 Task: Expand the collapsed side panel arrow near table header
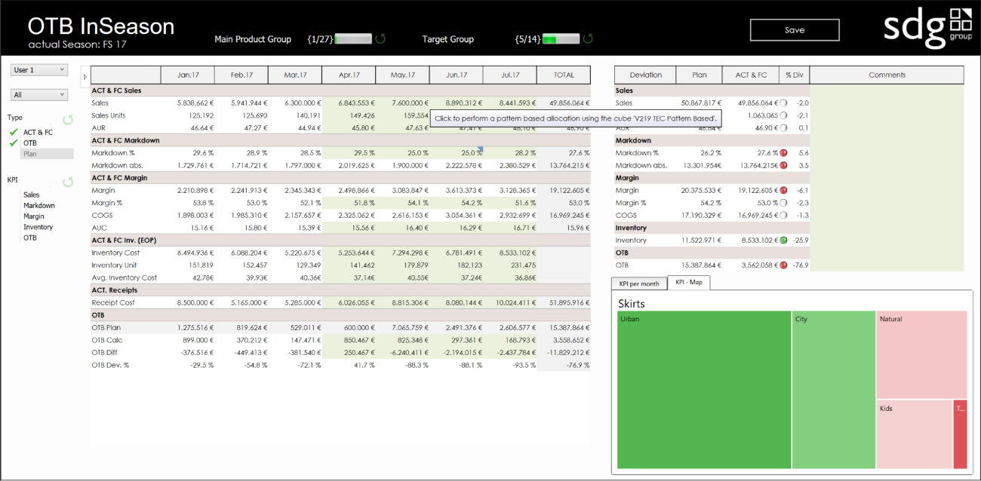[84, 75]
